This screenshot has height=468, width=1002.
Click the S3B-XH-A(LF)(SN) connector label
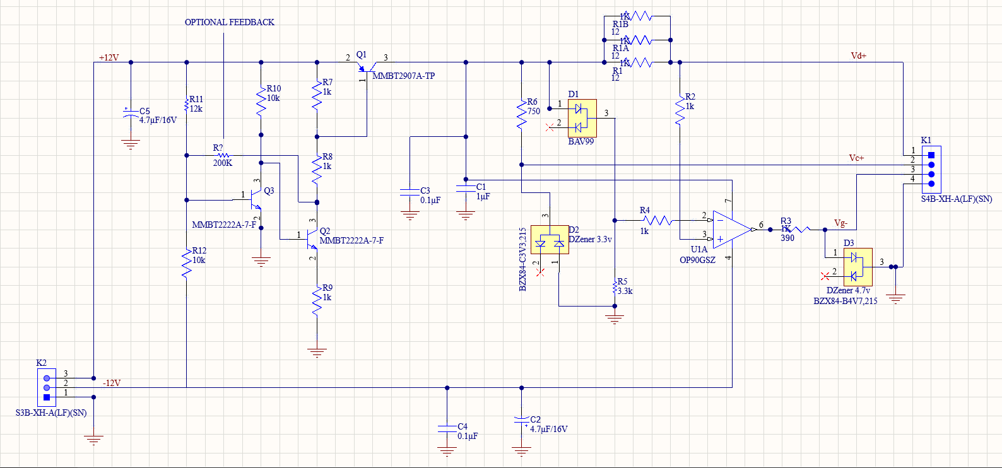click(x=51, y=413)
